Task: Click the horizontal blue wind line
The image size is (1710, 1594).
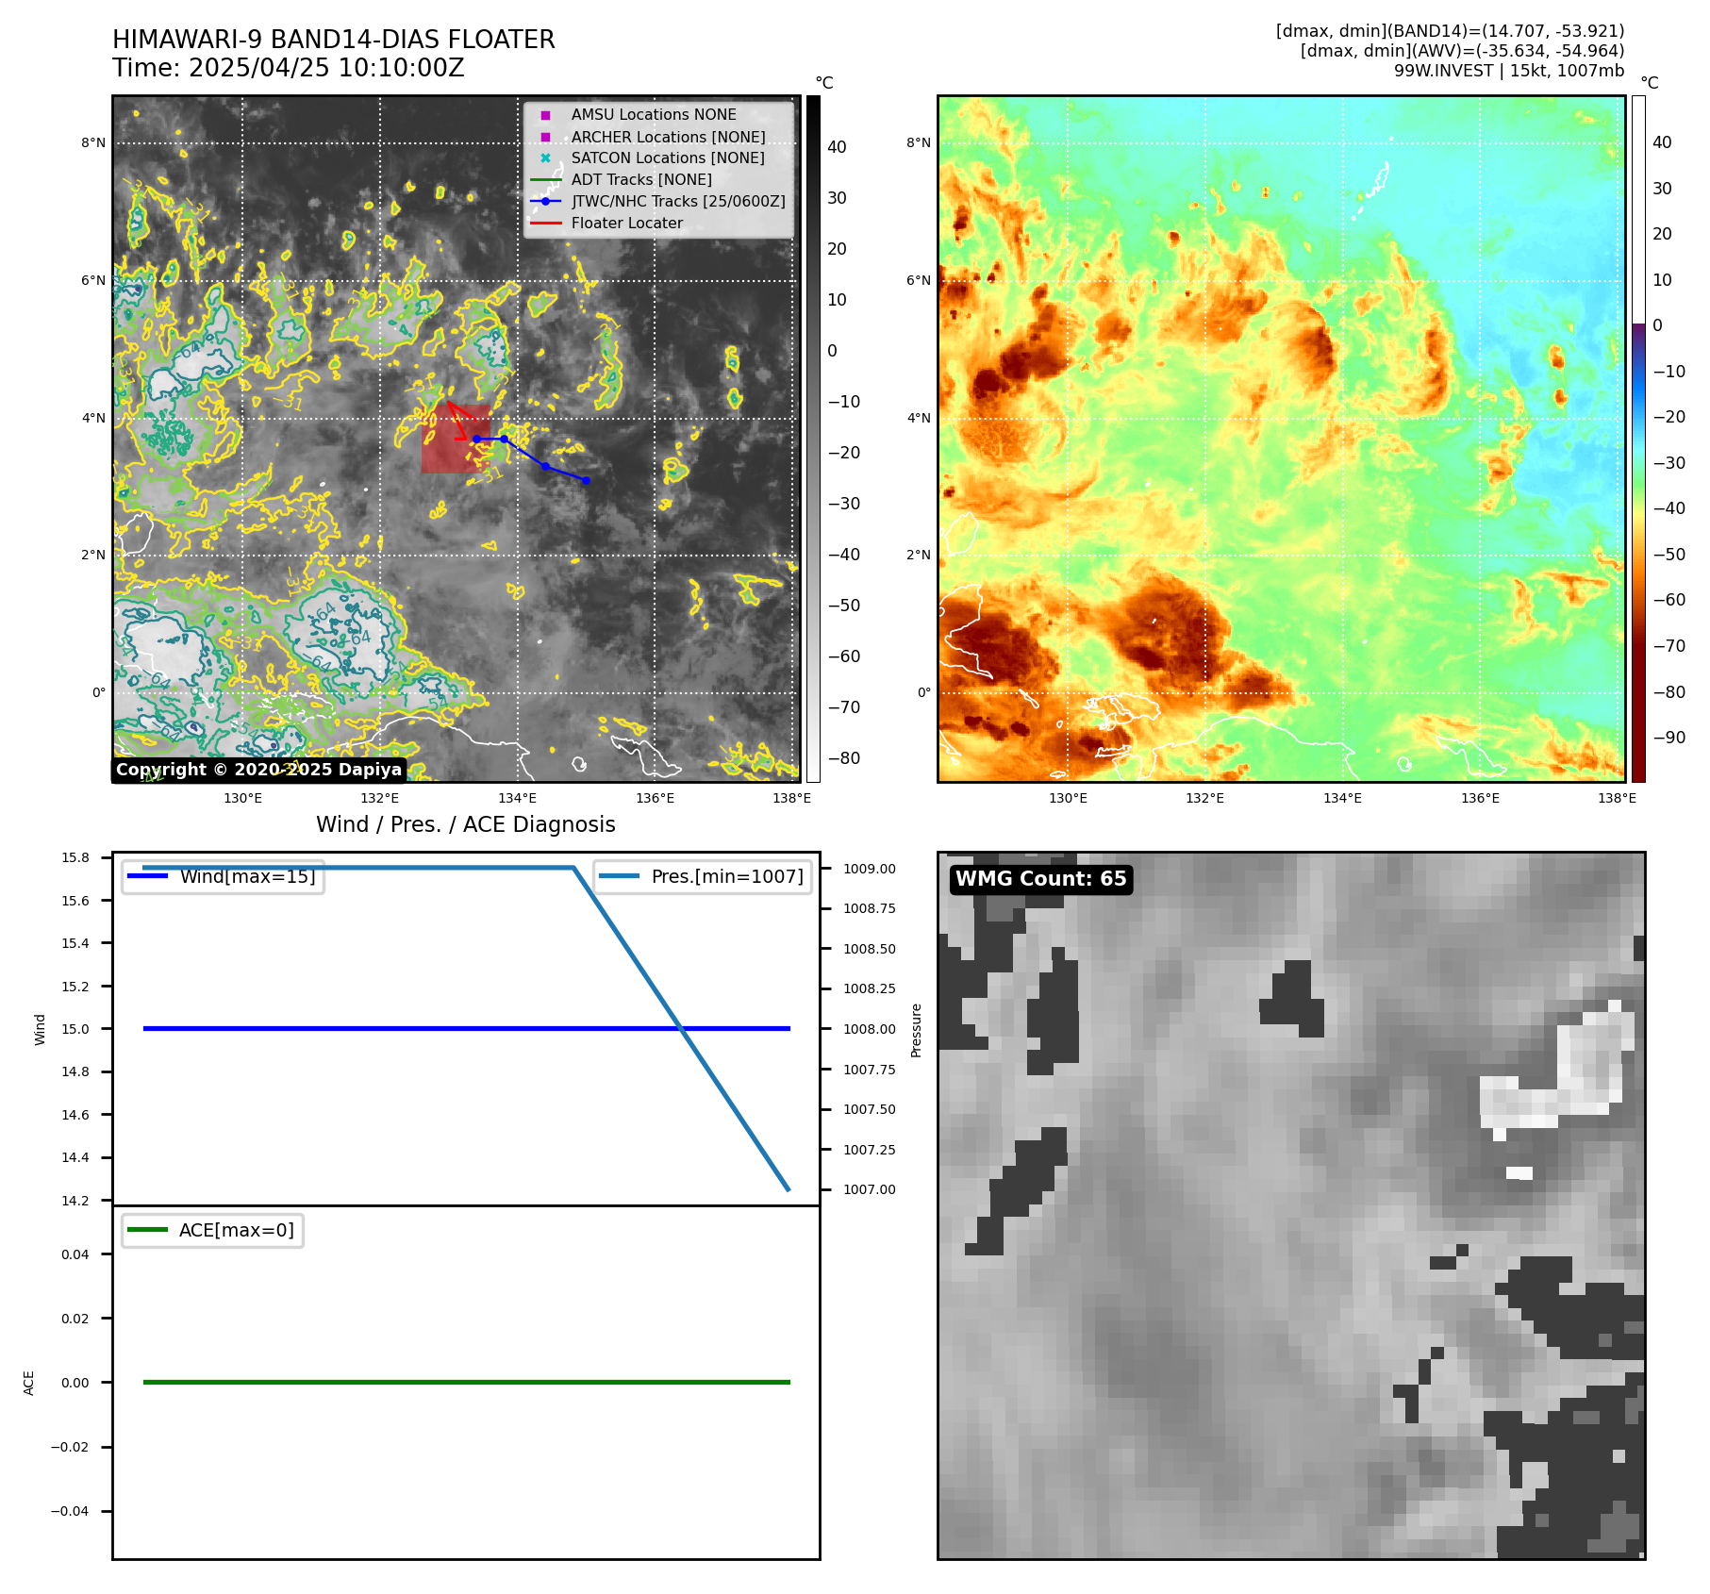Action: [466, 1028]
